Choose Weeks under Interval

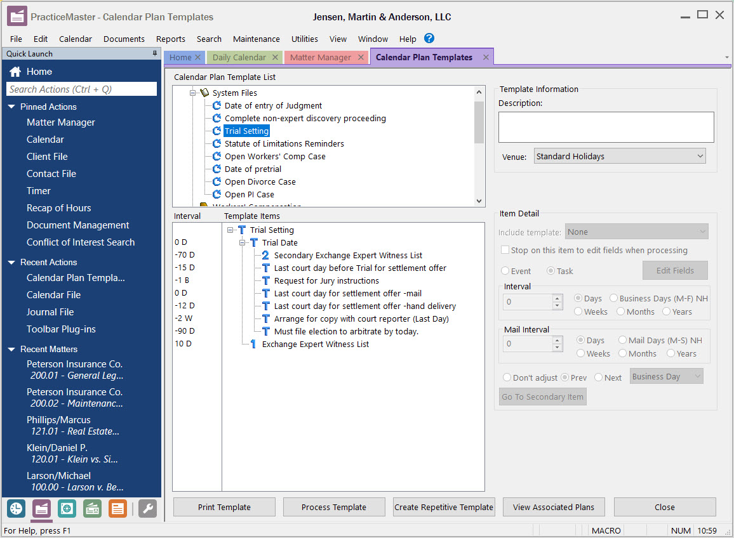[x=578, y=311]
